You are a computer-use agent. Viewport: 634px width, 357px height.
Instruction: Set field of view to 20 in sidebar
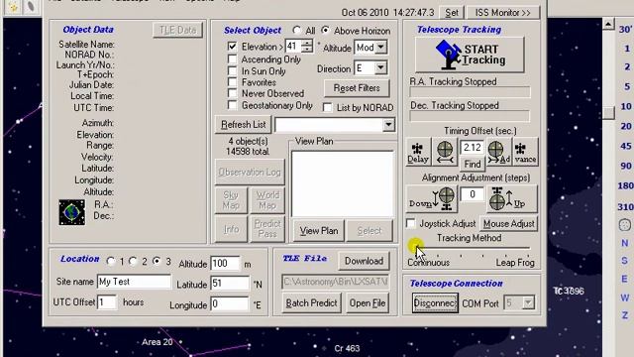(x=626, y=126)
